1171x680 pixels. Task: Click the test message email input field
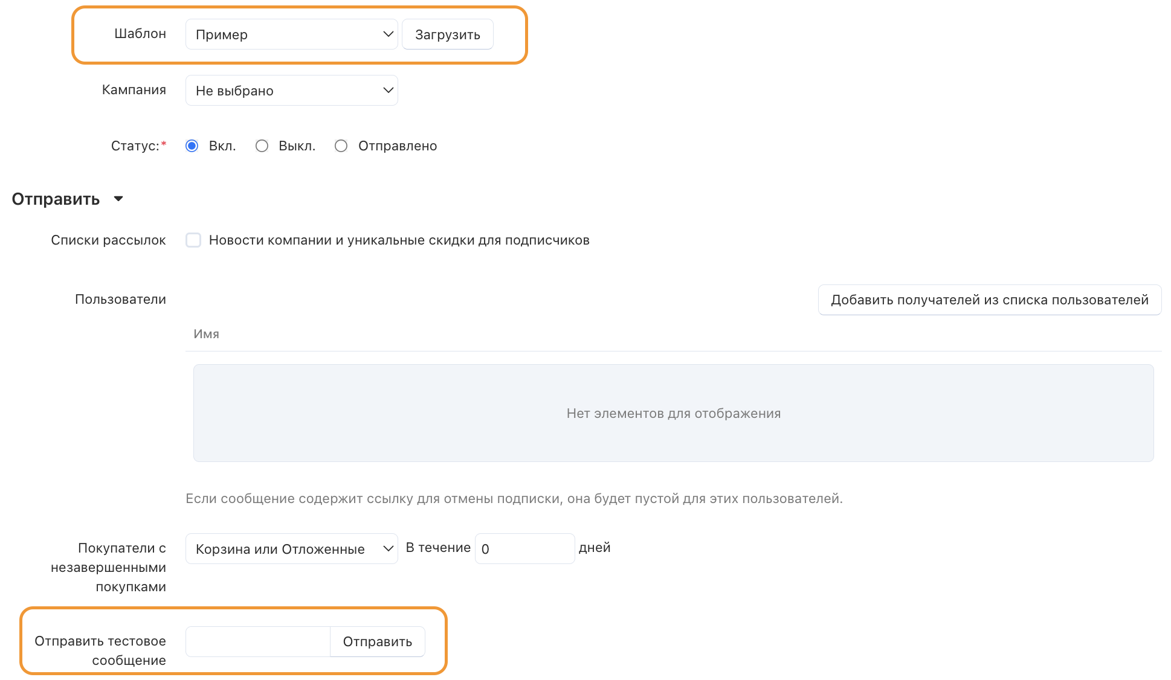258,641
